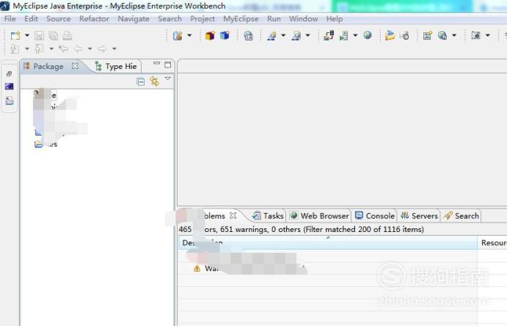Click the Forward navigation arrow icon

(x=102, y=49)
